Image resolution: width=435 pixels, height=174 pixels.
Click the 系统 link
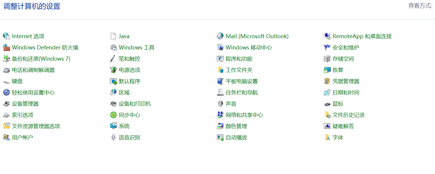point(124,126)
